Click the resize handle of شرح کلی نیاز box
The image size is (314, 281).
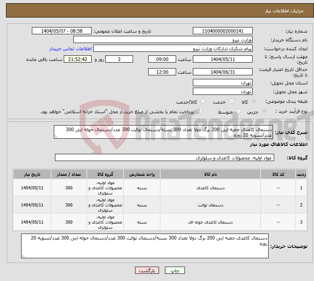pos(56,137)
